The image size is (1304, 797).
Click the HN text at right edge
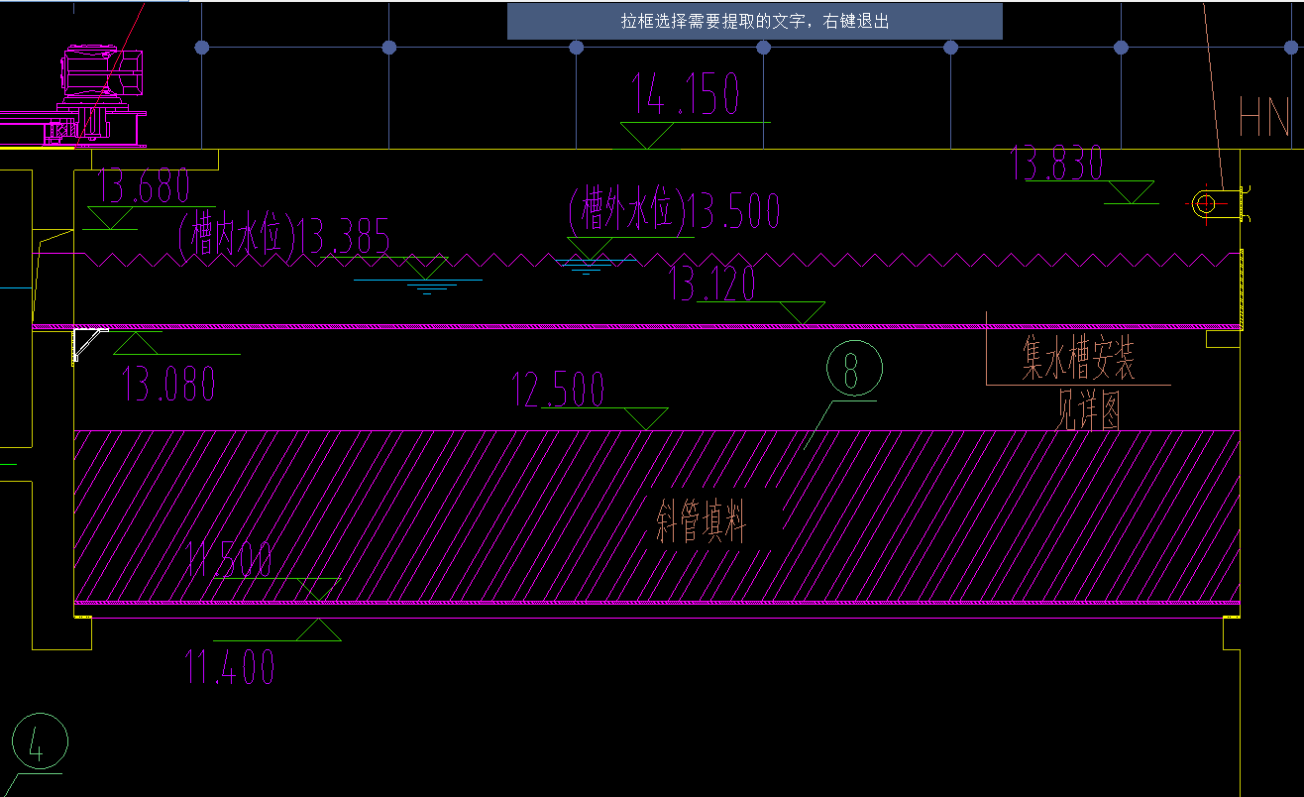tap(1264, 117)
